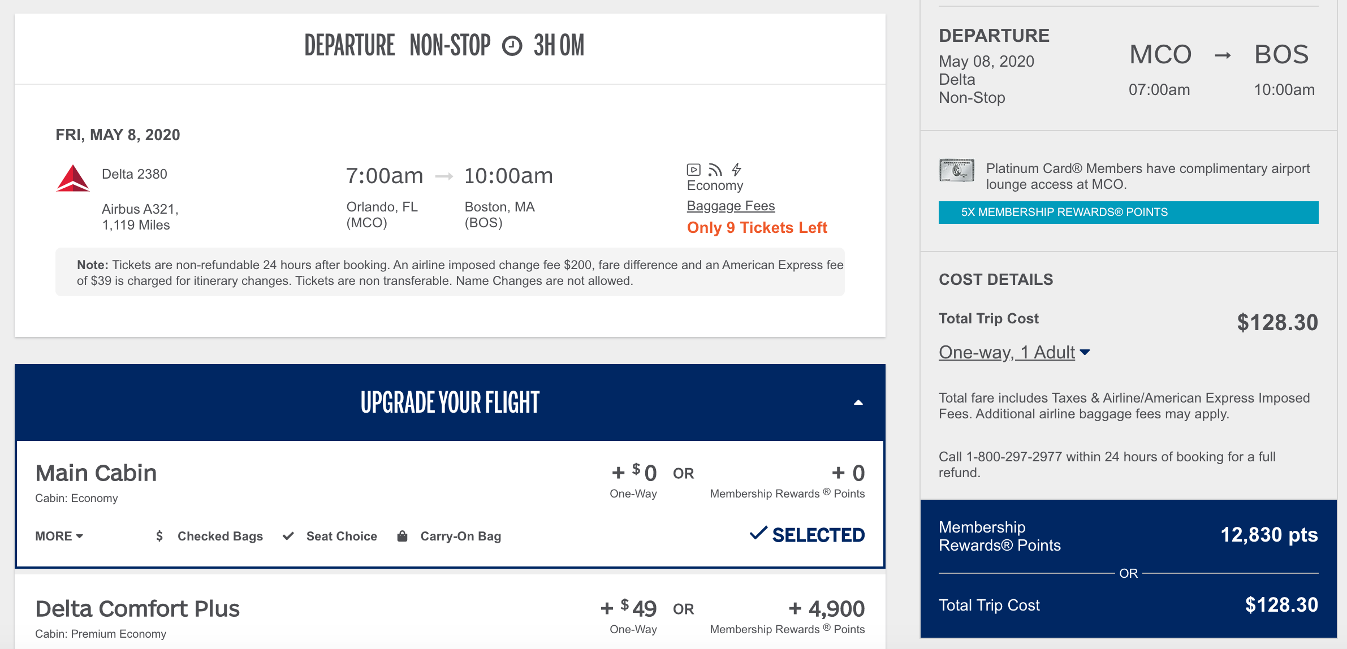Viewport: 1347px width, 649px height.
Task: Expand the MORE dropdown in Main Cabin
Action: [x=59, y=536]
